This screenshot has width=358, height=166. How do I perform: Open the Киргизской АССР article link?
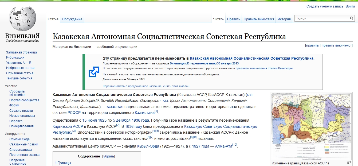[x=68, y=126]
